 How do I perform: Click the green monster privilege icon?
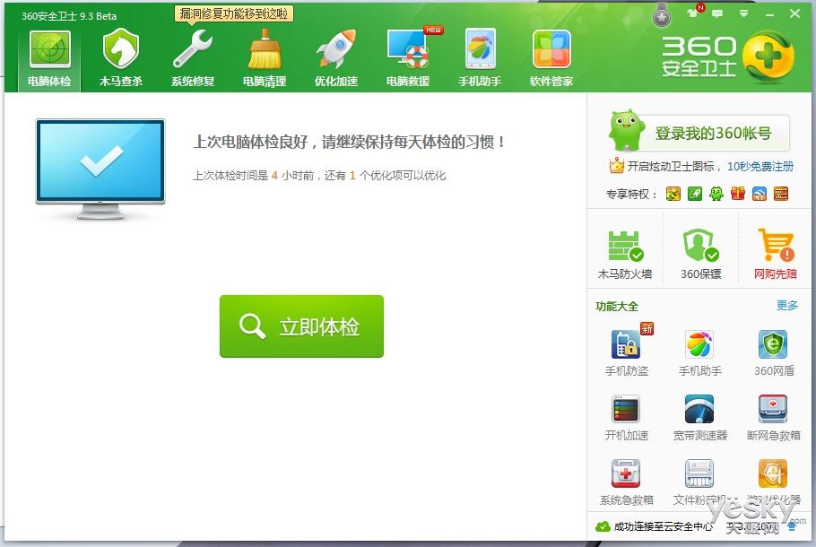pyautogui.click(x=716, y=194)
